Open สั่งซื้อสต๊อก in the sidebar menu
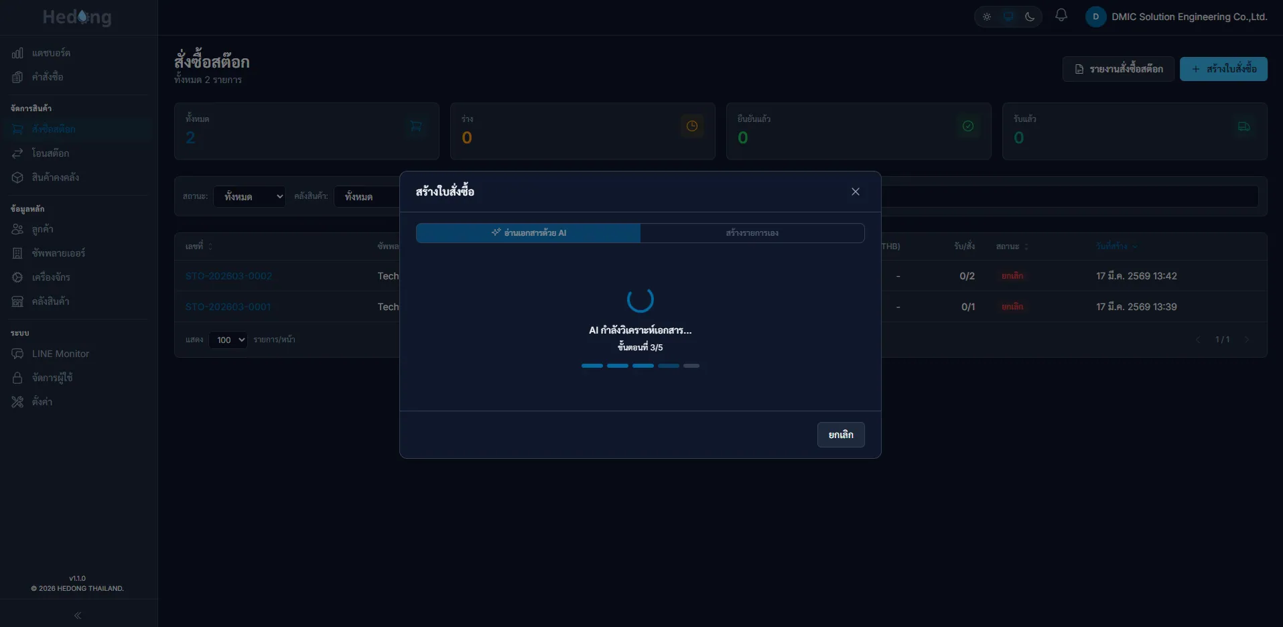The width and height of the screenshot is (1283, 627). pos(79,129)
